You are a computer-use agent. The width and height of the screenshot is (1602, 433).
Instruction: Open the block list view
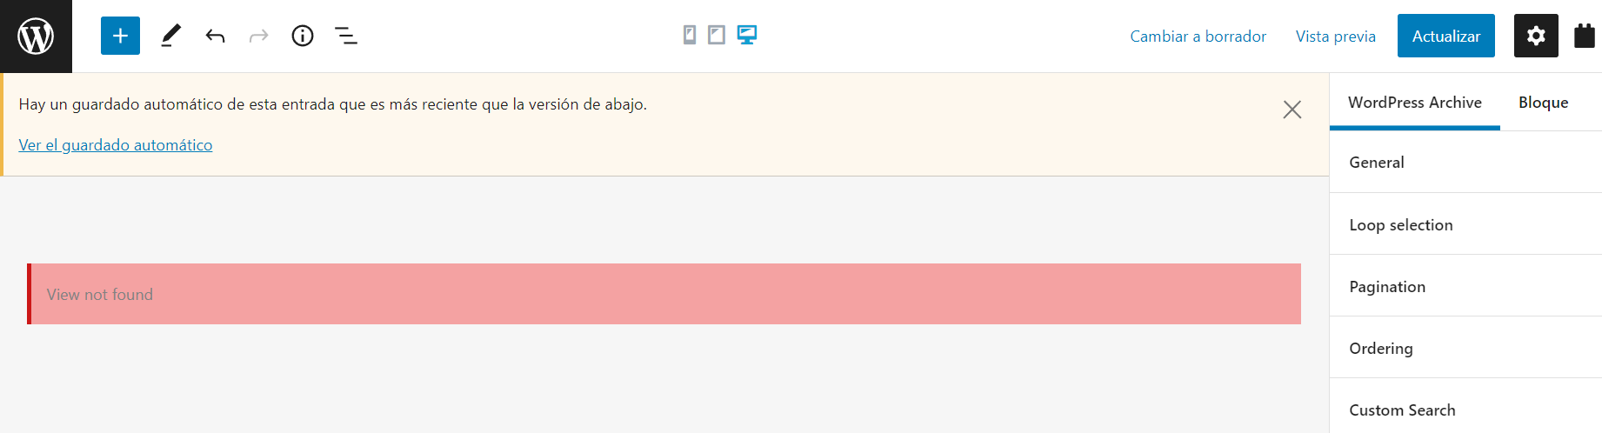pyautogui.click(x=346, y=36)
